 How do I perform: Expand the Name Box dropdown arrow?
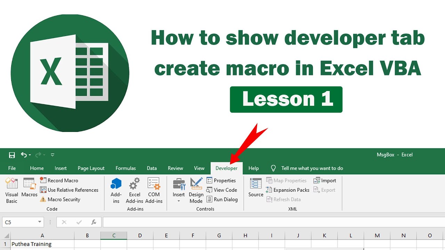tap(40, 222)
